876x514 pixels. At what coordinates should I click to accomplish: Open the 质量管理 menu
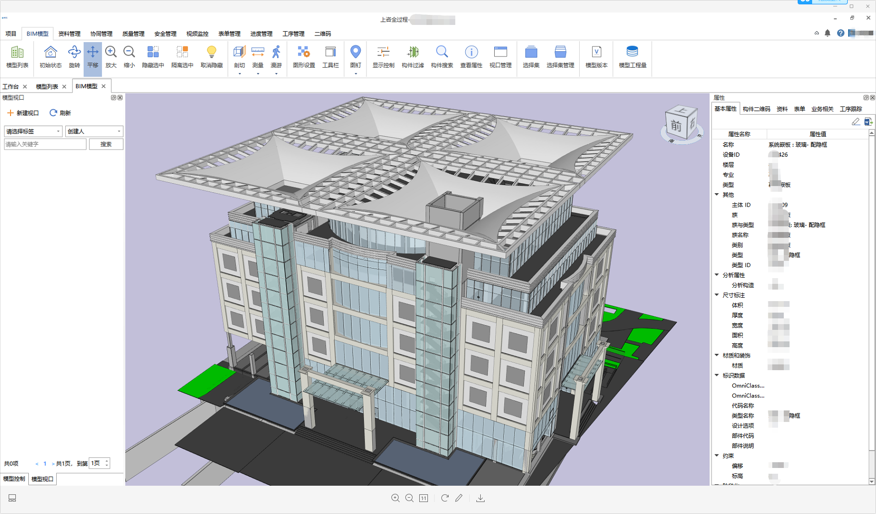coord(133,34)
